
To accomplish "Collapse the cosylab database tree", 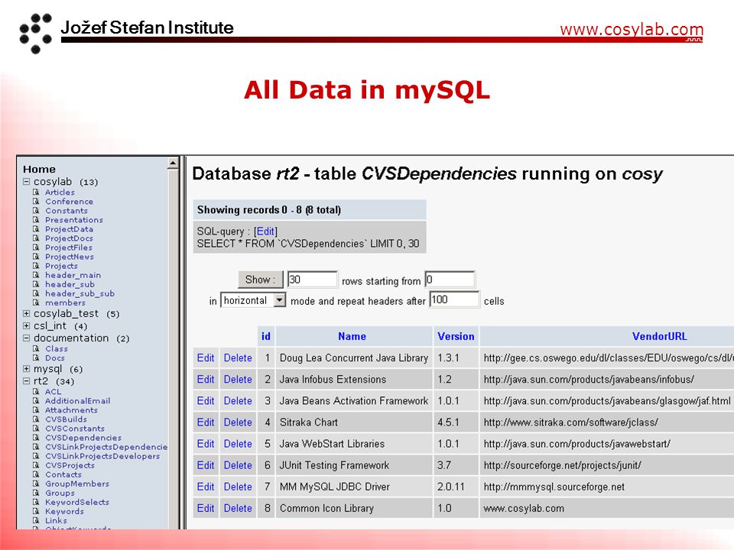I will [26, 182].
